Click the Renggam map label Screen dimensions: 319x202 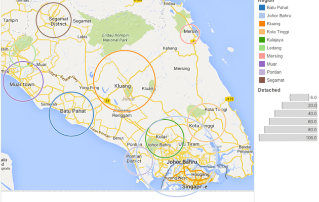point(122,116)
